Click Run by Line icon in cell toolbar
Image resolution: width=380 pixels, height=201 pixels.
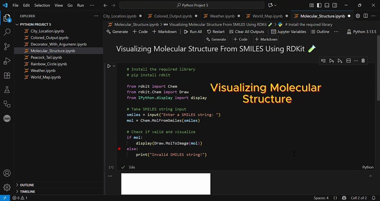(x=323, y=61)
